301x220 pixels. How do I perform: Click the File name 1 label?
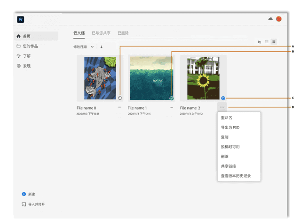point(137,108)
